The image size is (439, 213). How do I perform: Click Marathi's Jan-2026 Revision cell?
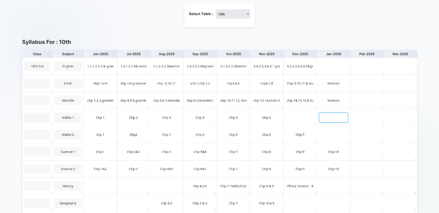333,101
